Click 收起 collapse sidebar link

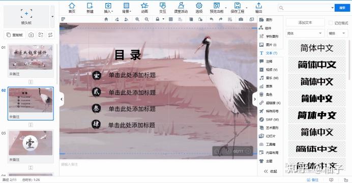271,171
